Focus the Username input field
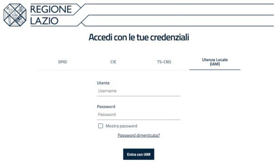 (139, 91)
